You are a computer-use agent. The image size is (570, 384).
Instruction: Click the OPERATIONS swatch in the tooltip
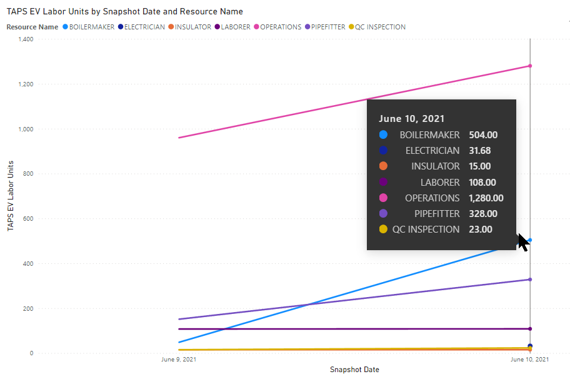point(383,198)
